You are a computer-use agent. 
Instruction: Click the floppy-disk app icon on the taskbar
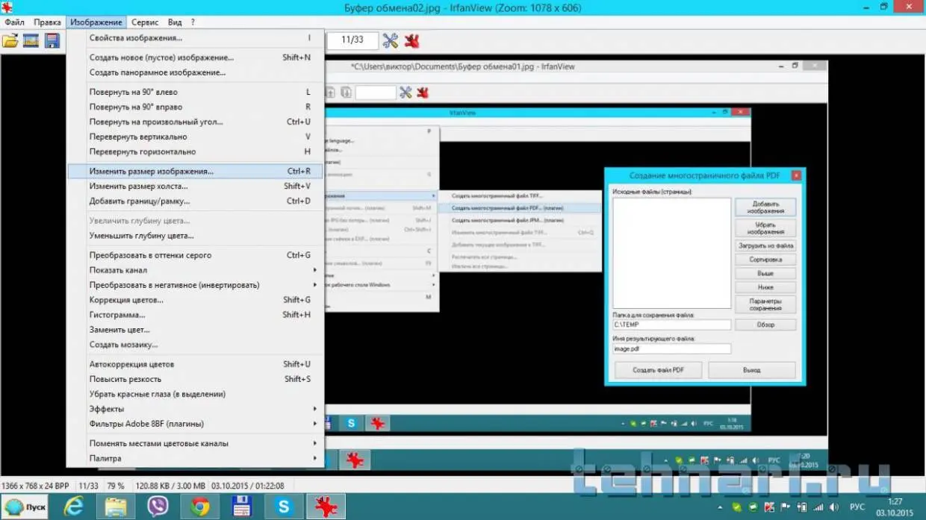coord(241,507)
